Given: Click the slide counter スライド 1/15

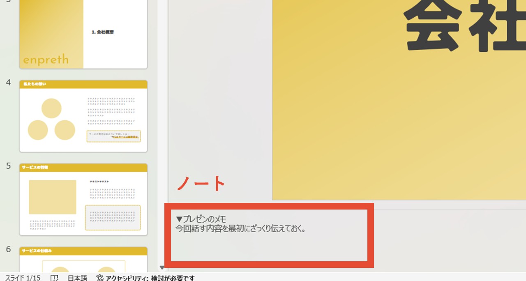Looking at the screenshot, I should click(23, 278).
